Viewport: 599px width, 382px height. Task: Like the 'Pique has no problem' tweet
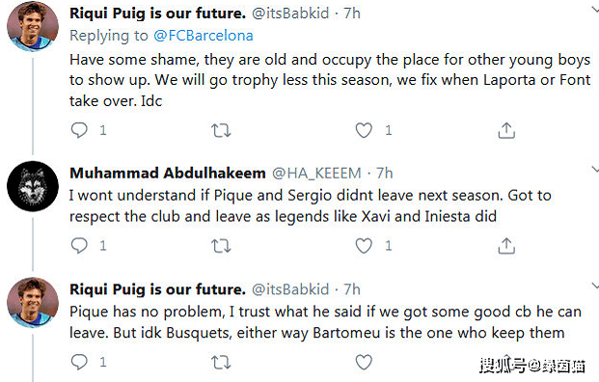click(x=364, y=362)
